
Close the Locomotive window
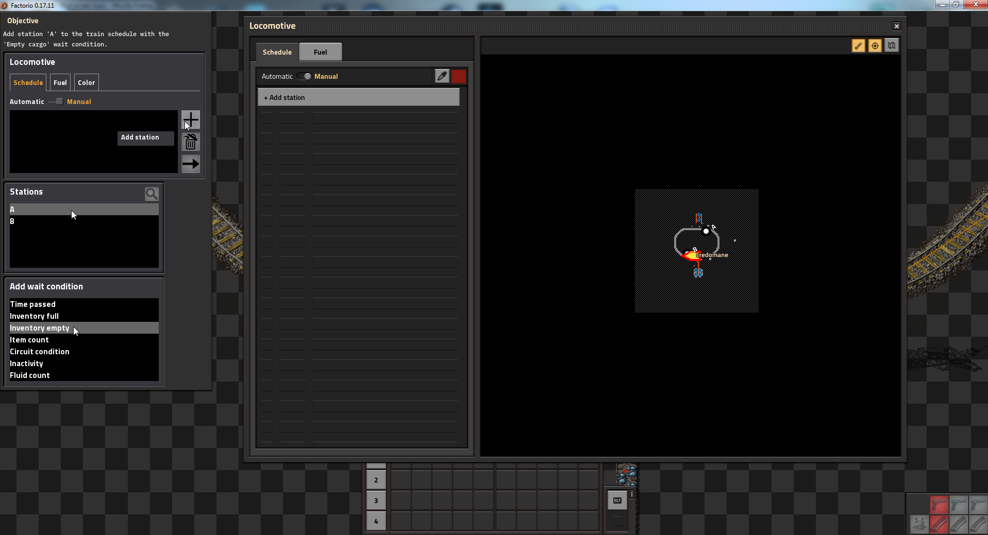click(896, 26)
